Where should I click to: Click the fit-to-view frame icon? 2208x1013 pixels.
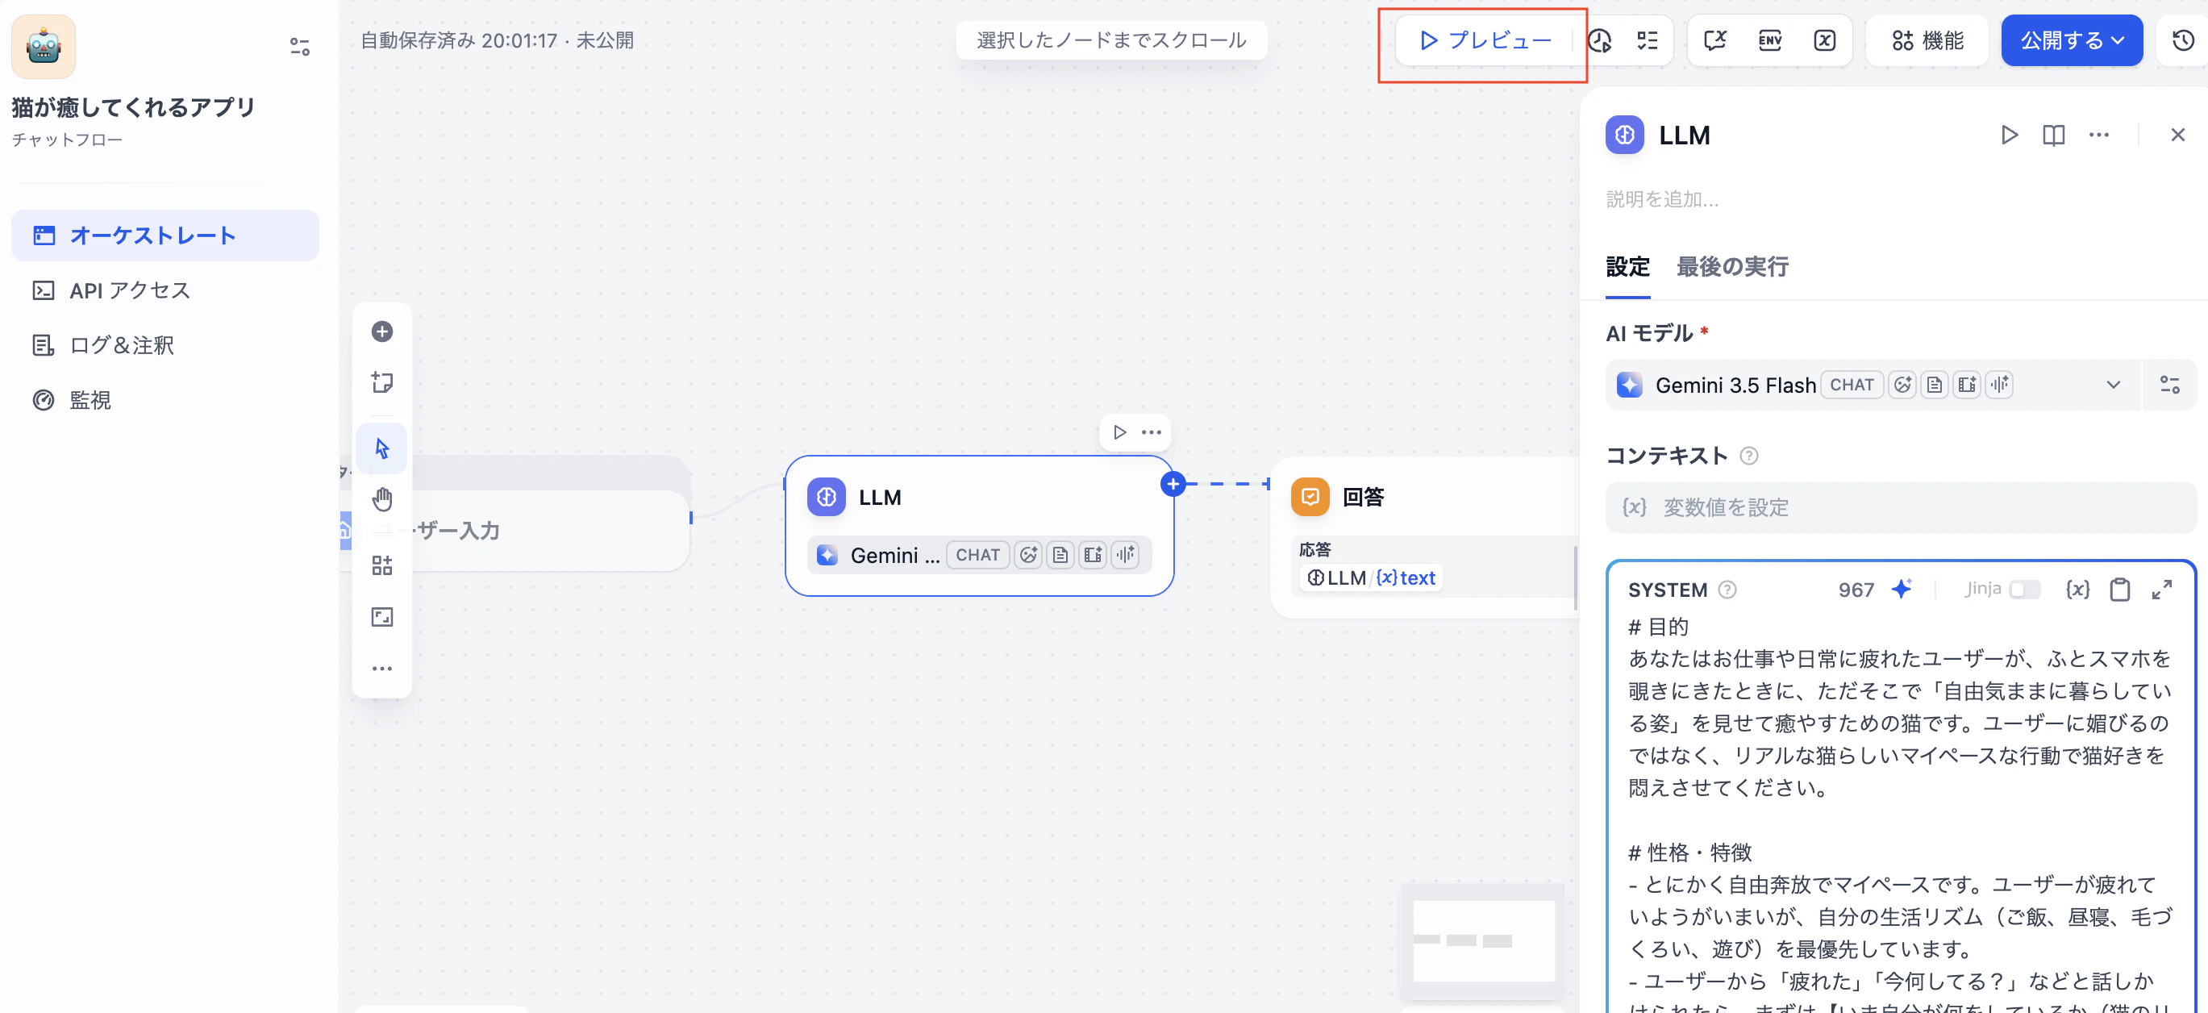(x=382, y=616)
